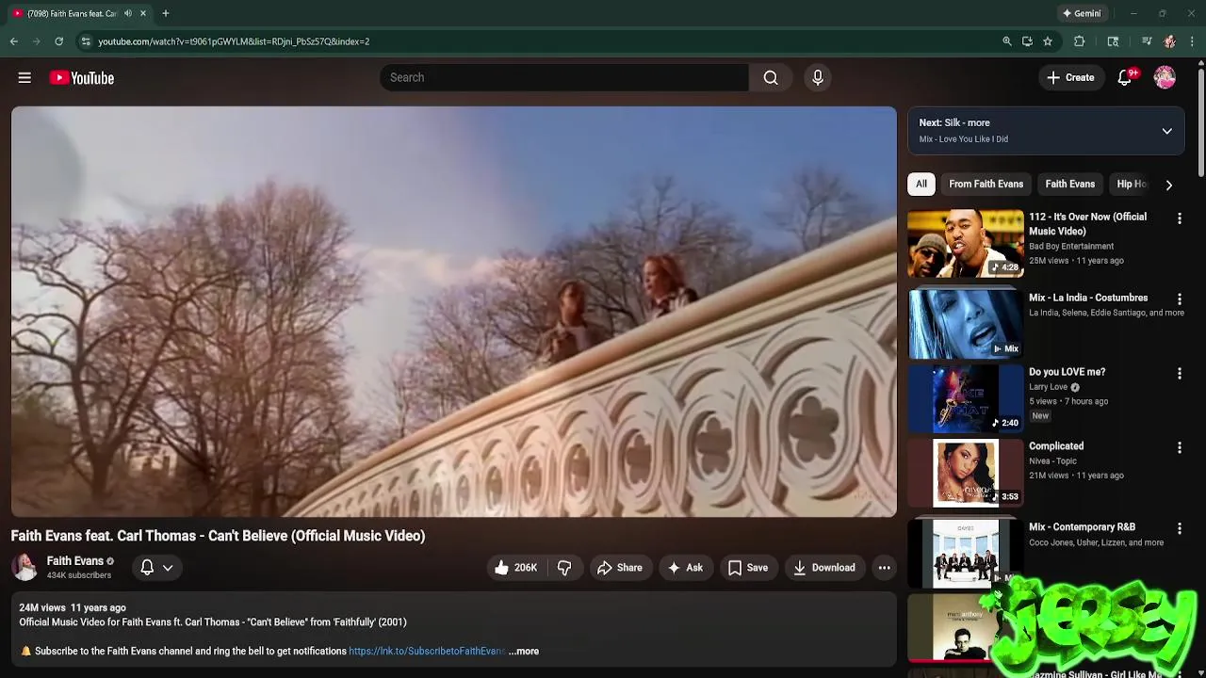Open the zoom magnifier in the address bar

click(x=1007, y=41)
